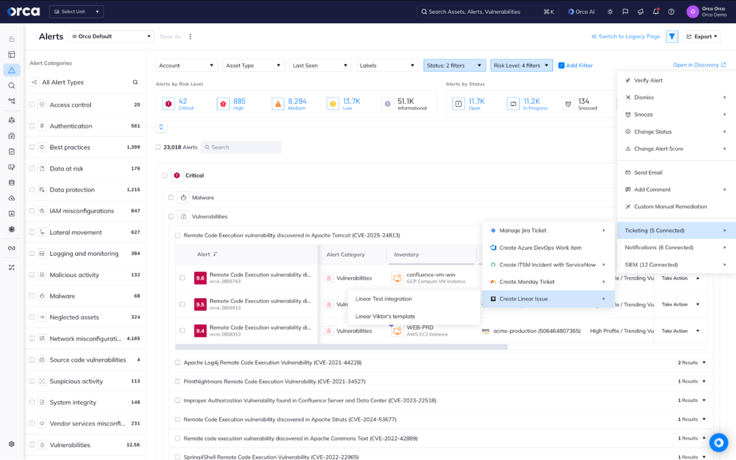Open the dashboard layout icon in sidebar
This screenshot has height=460, width=736.
click(x=12, y=55)
